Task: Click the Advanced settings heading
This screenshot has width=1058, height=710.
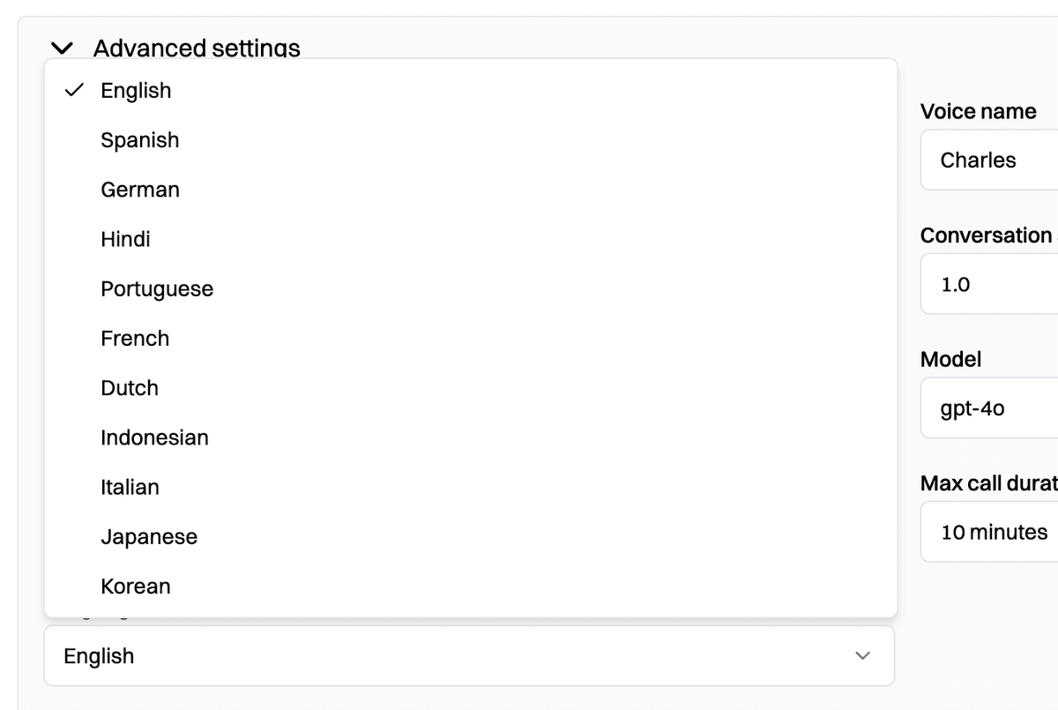Action: tap(197, 48)
